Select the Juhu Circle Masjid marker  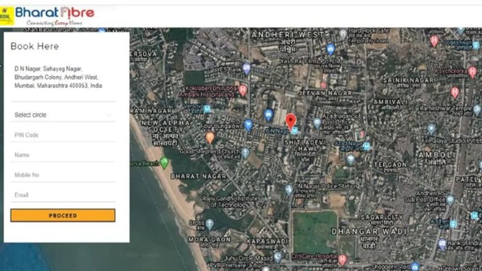[278, 257]
